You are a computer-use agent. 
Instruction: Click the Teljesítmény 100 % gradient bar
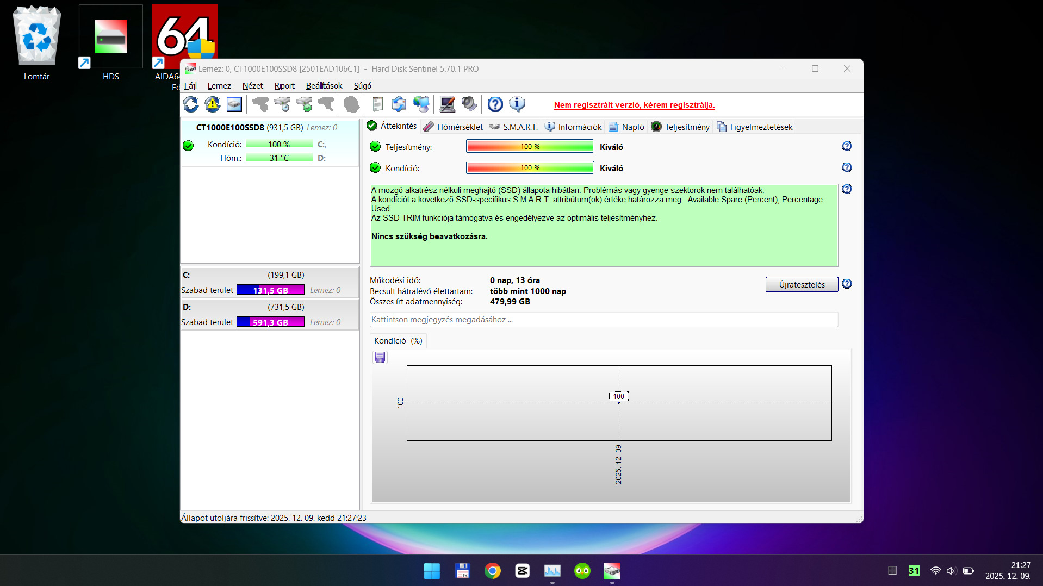[530, 147]
